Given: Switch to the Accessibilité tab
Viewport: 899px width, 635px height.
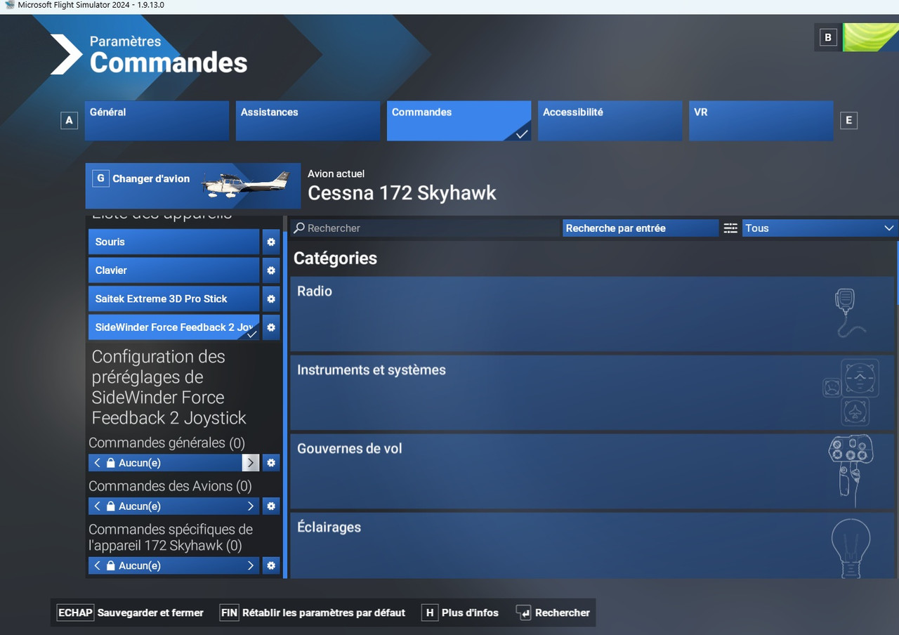Looking at the screenshot, I should pyautogui.click(x=610, y=121).
